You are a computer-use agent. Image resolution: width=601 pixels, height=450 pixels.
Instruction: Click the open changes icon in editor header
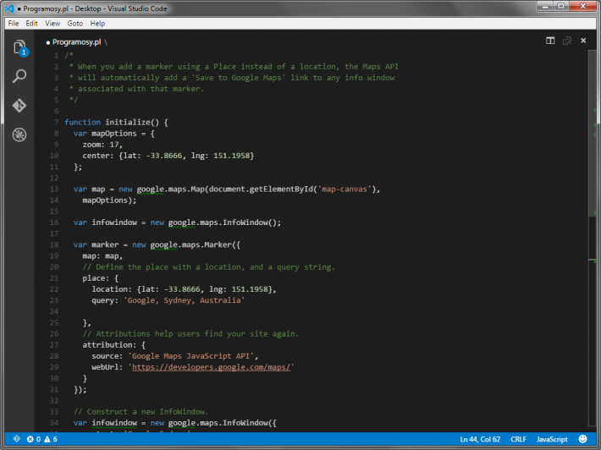click(567, 41)
